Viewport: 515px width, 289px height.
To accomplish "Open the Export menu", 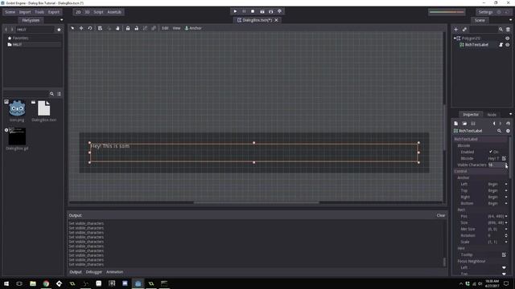I will point(54,12).
